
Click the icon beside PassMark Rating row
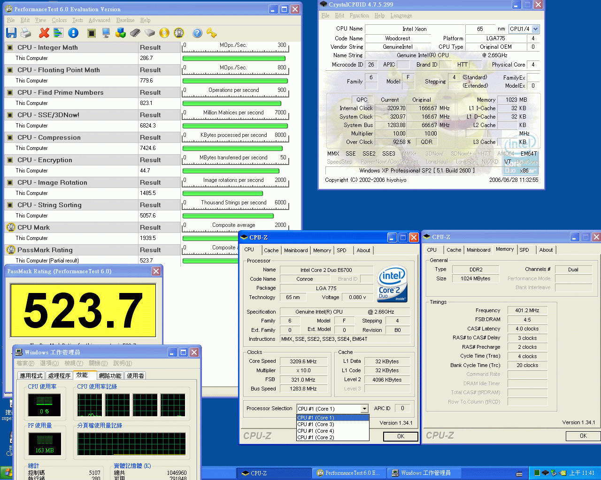click(x=11, y=250)
